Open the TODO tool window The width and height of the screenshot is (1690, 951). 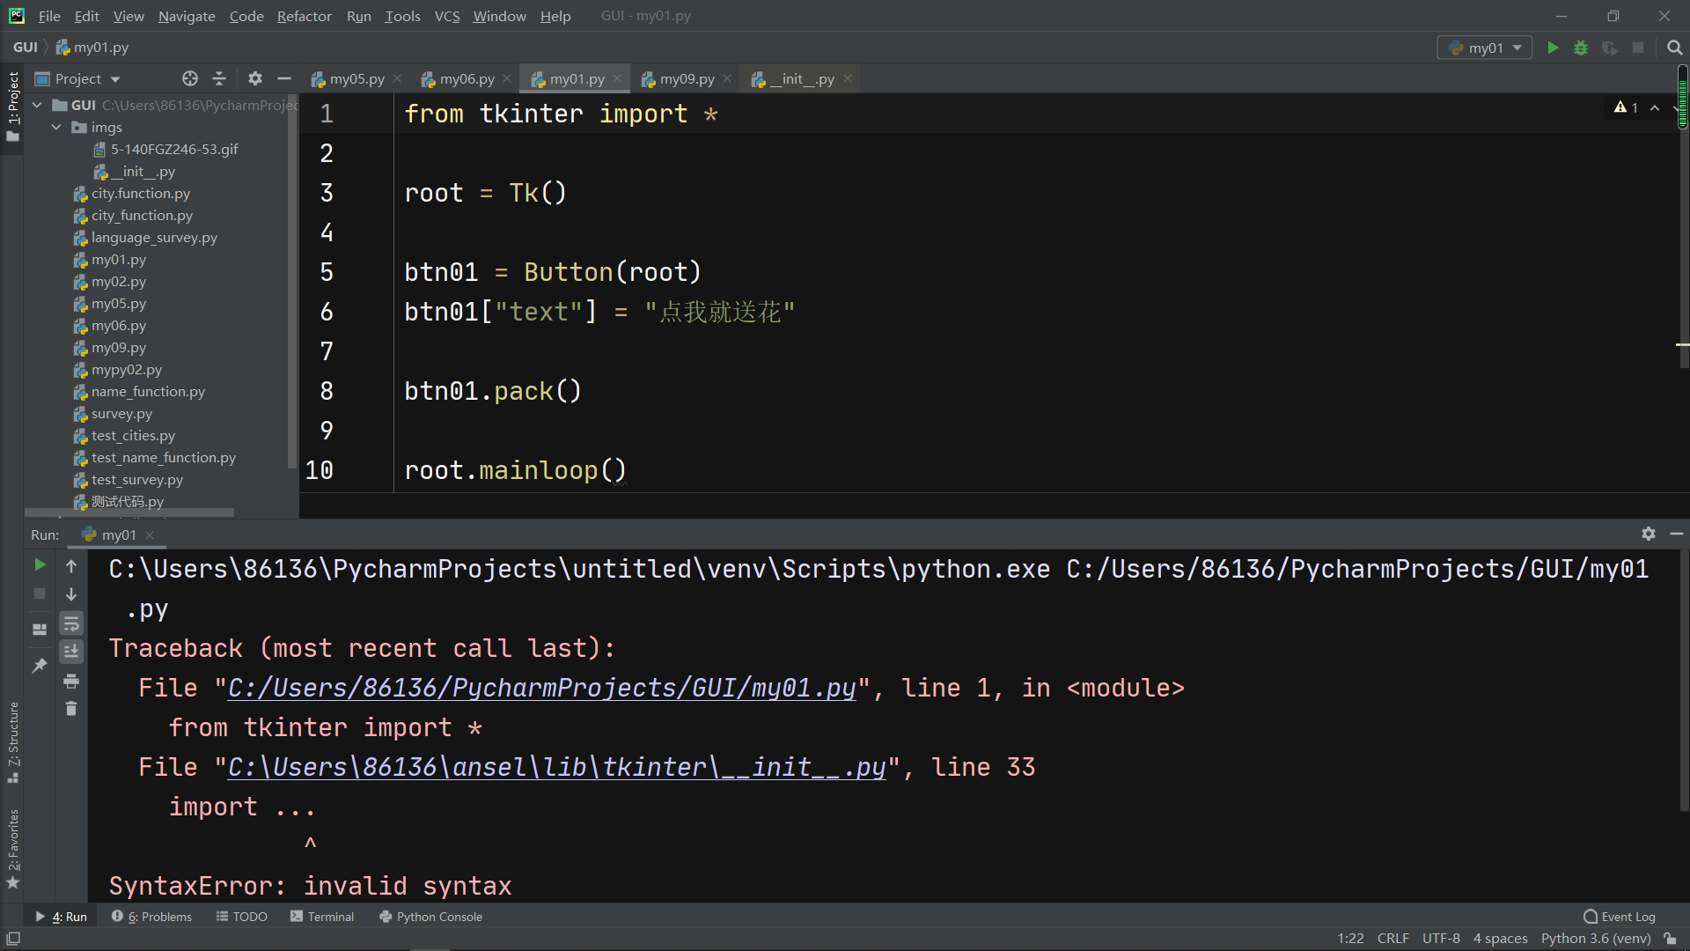(241, 917)
